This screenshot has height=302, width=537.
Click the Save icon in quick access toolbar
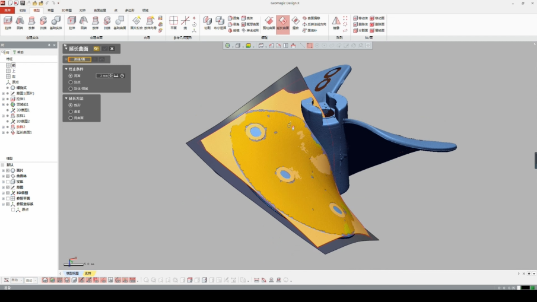pyautogui.click(x=23, y=3)
